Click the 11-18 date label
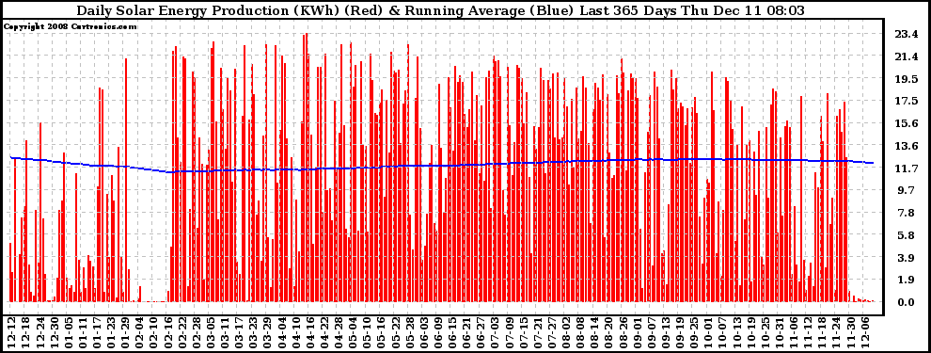Viewport: 931px width, 353px height. [822, 332]
